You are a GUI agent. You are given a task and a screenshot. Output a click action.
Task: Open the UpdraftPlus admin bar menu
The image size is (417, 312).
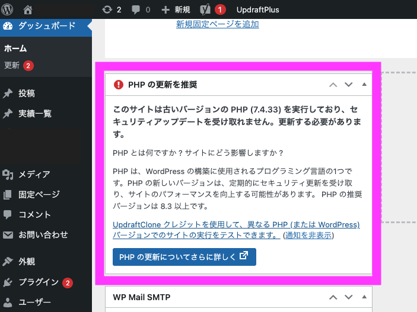tap(257, 10)
